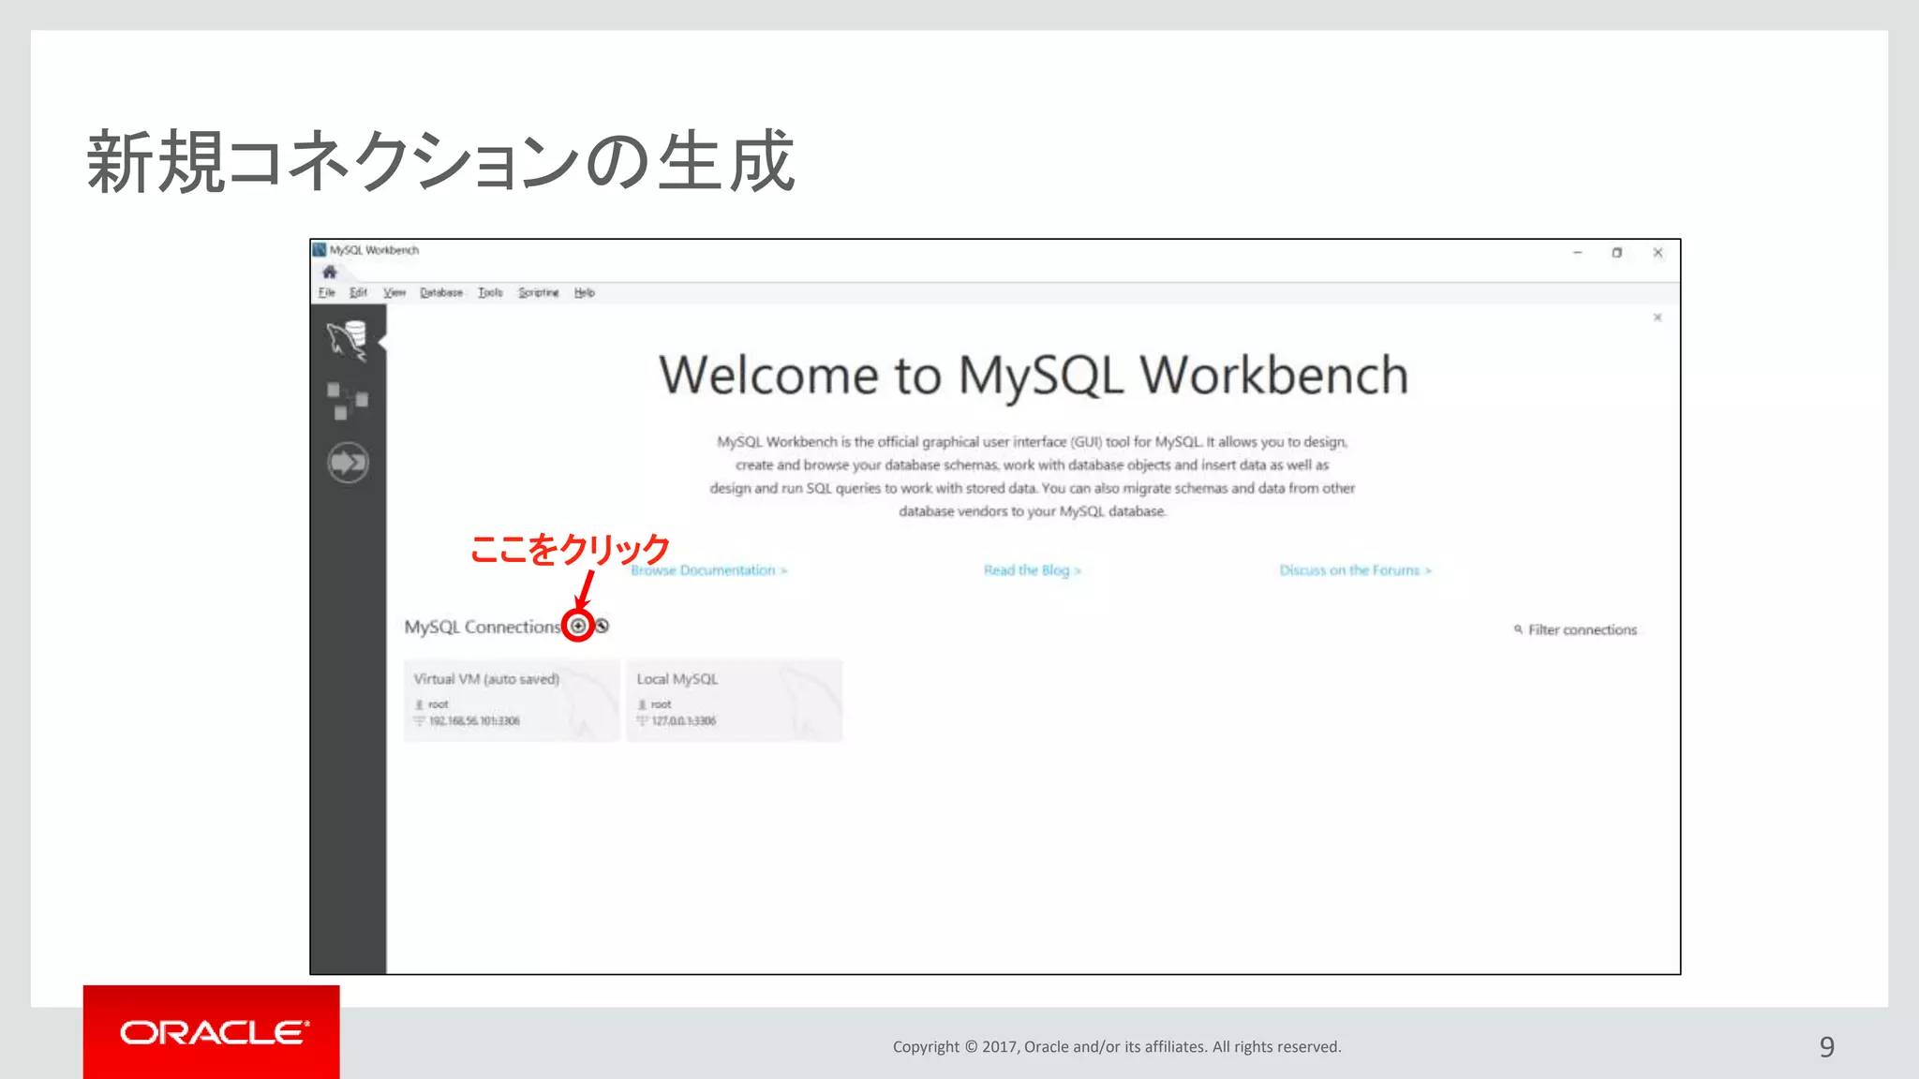The image size is (1919, 1079).
Task: Click the 192.168.56.101:3306 address text
Action: coord(474,721)
